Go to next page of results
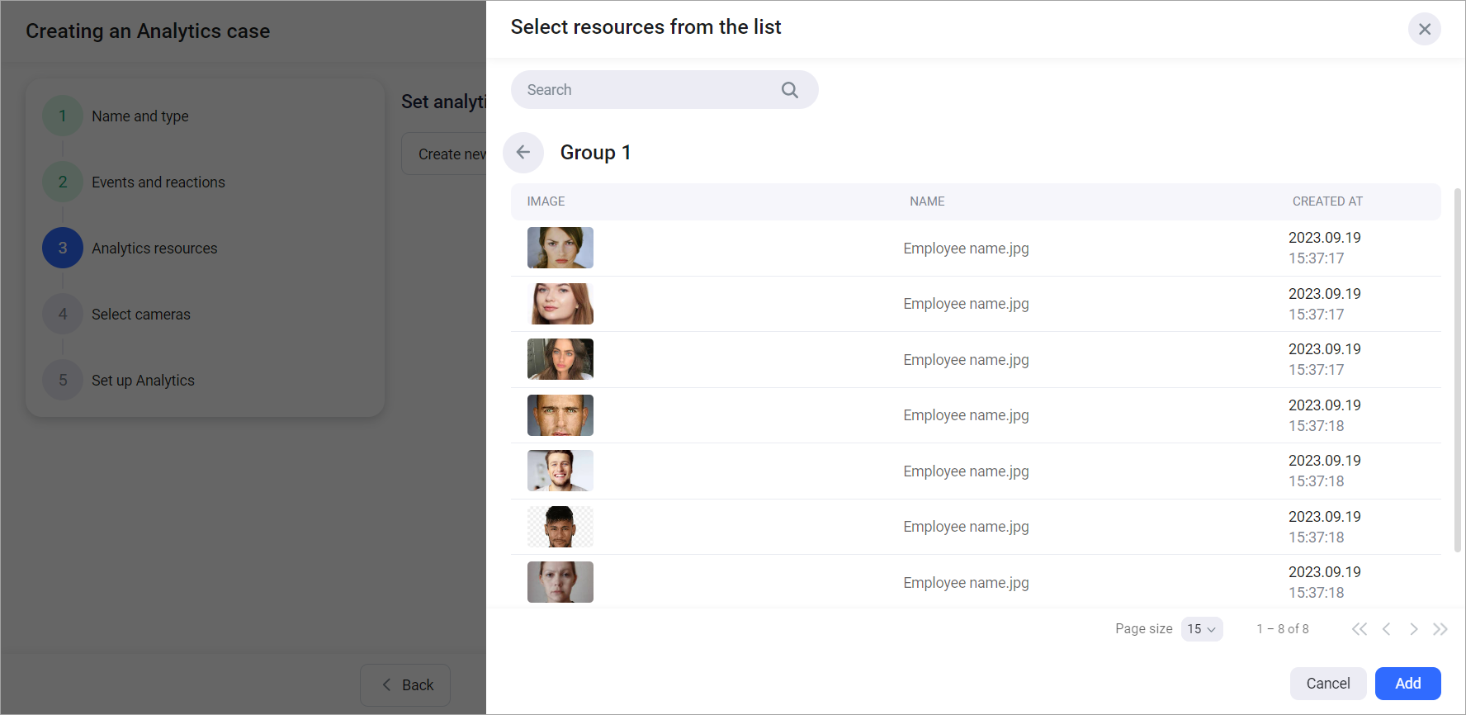This screenshot has height=715, width=1466. click(x=1414, y=629)
